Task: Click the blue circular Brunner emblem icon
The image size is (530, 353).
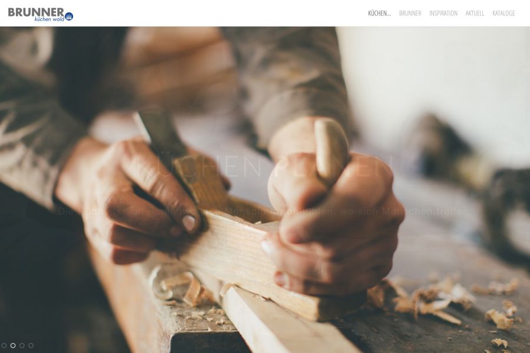Action: (x=69, y=16)
